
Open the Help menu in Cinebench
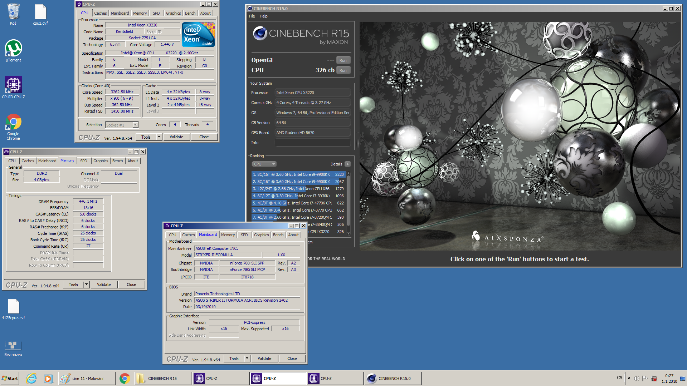[x=263, y=16]
